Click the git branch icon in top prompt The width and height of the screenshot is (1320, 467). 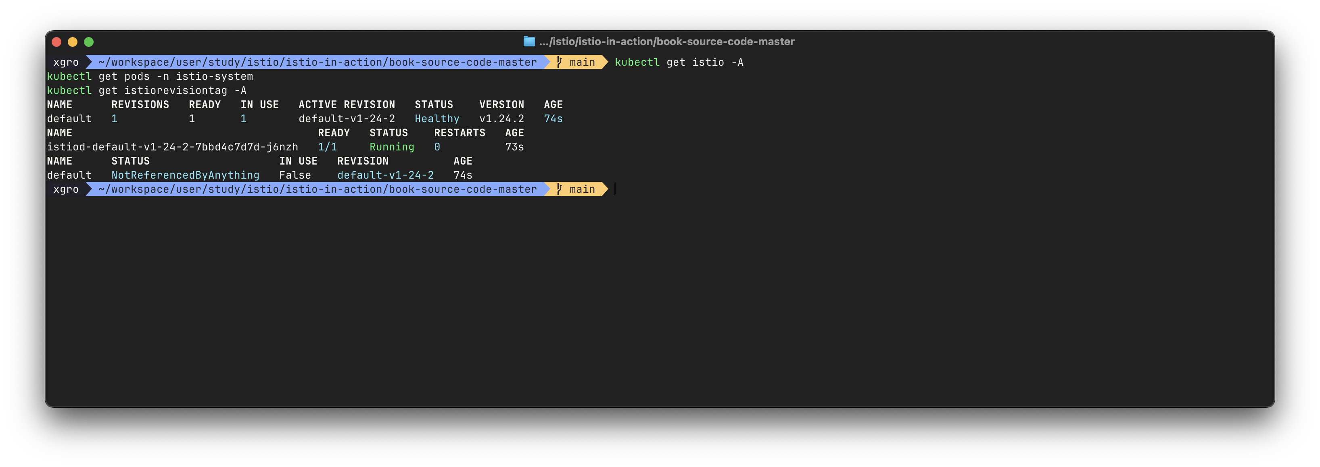coord(559,62)
